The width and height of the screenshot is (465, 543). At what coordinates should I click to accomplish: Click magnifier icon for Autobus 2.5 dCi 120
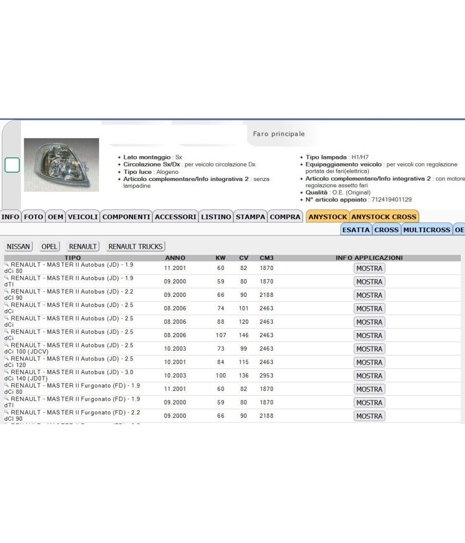[x=7, y=358]
